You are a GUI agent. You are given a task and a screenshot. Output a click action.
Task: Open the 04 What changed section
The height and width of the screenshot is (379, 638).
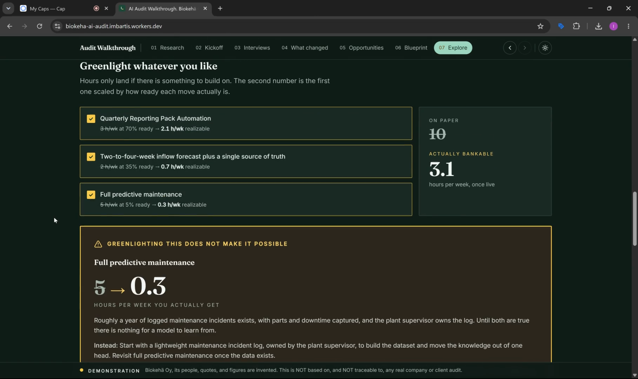click(305, 48)
